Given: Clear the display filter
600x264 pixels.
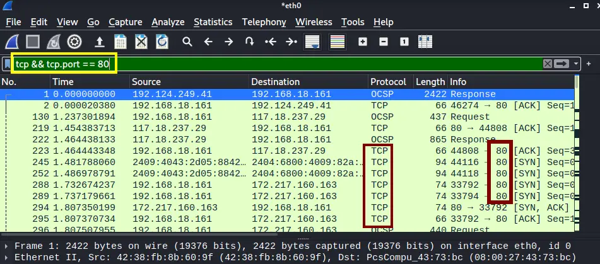Looking at the screenshot, I should (548, 64).
